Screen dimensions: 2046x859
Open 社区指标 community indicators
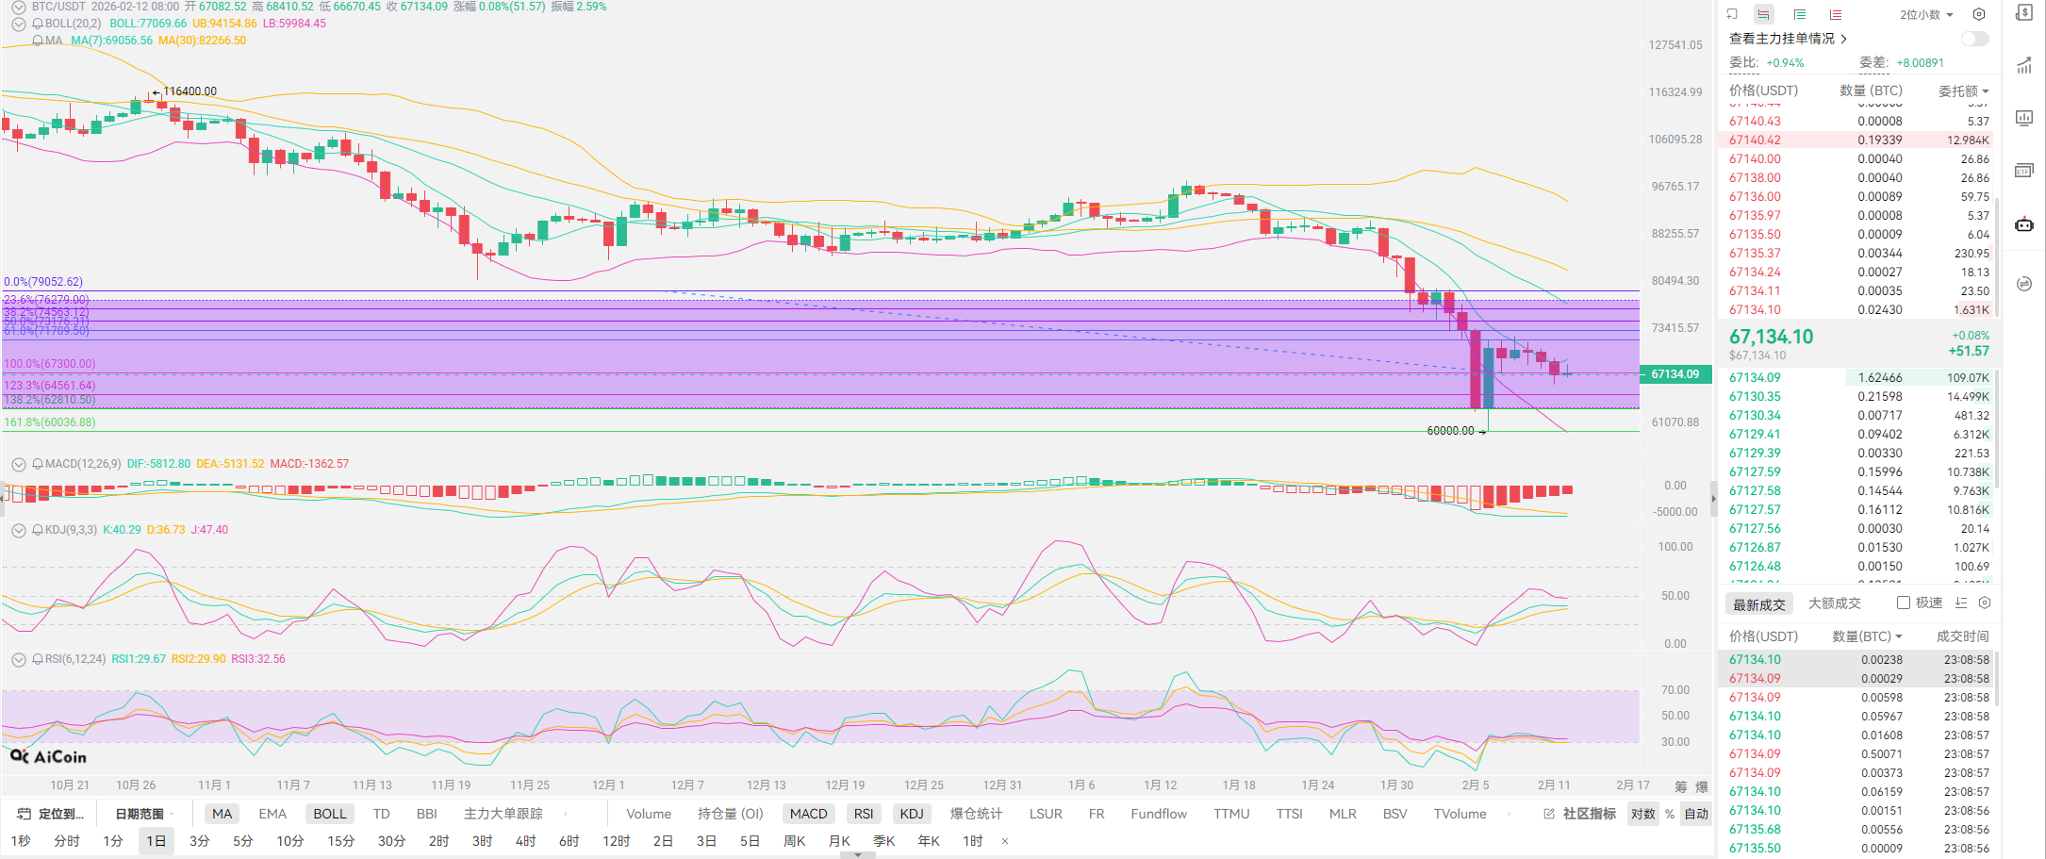coord(1580,814)
